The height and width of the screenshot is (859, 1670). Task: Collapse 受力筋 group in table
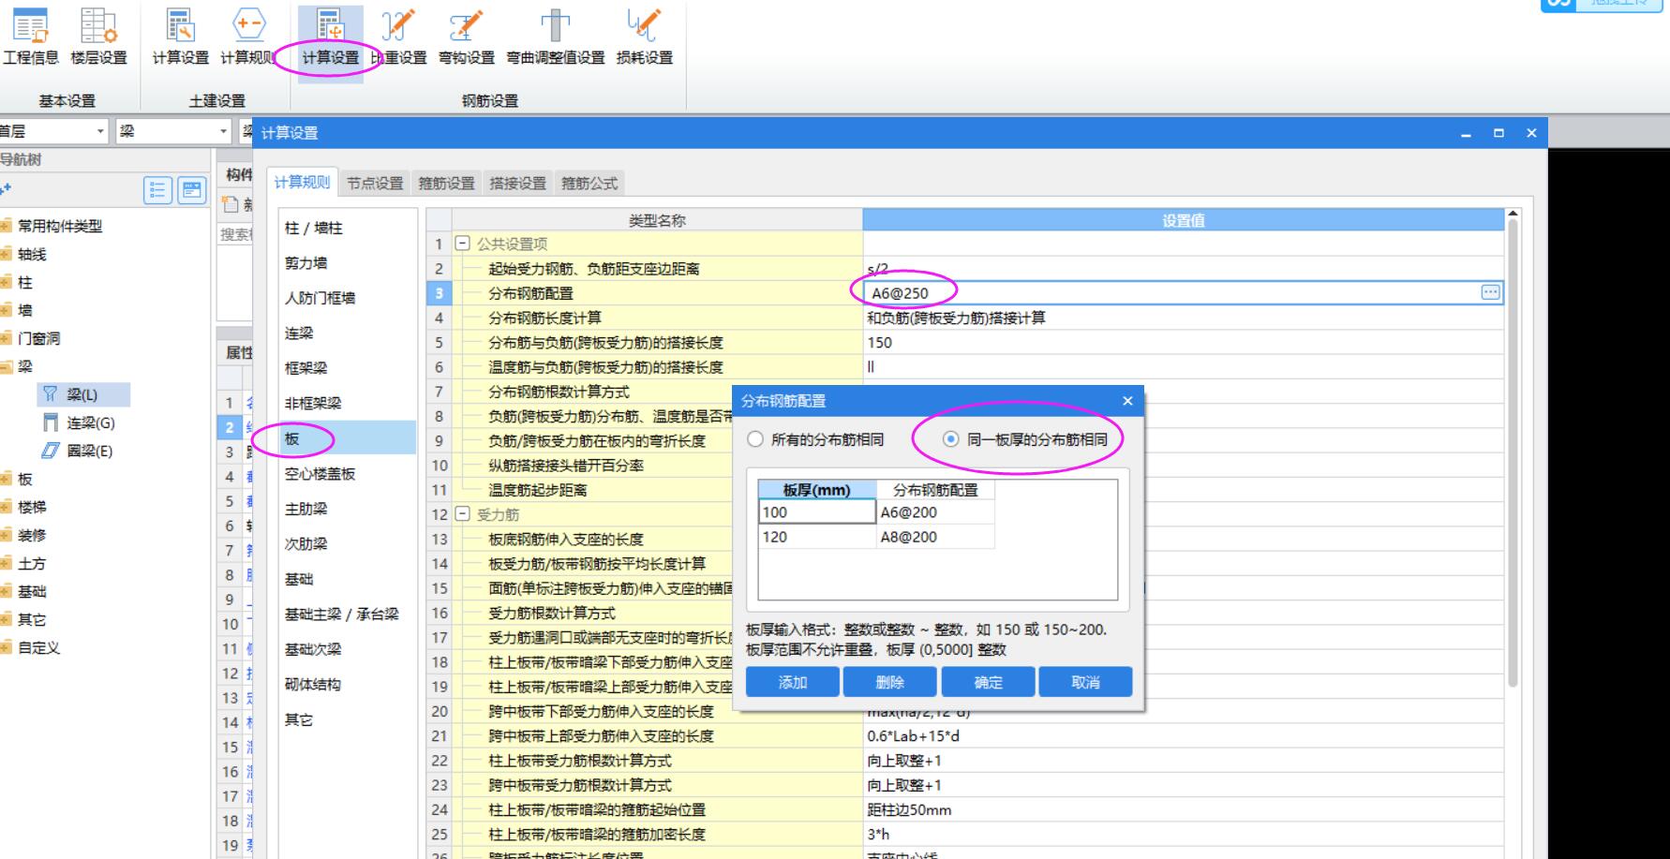pos(462,514)
